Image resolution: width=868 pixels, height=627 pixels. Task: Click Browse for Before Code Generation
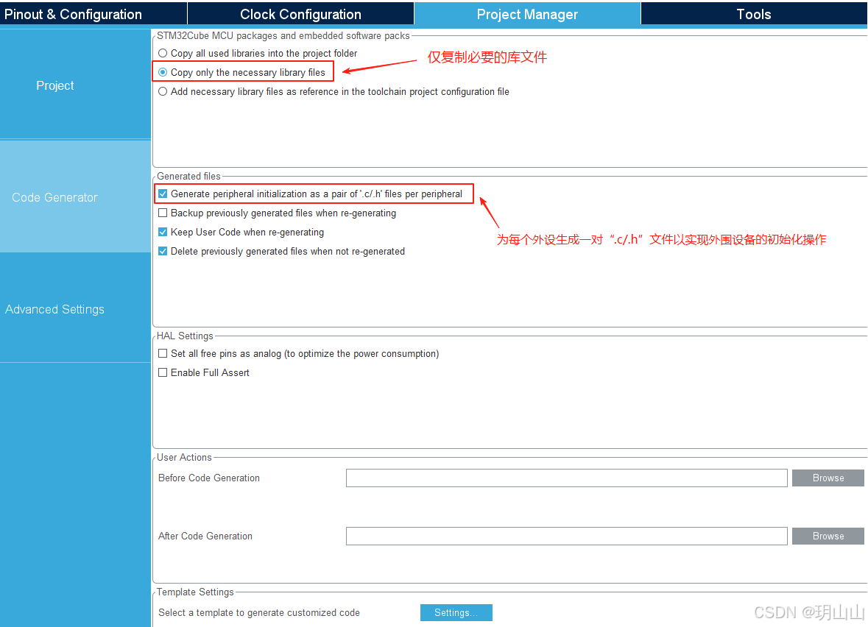(828, 478)
